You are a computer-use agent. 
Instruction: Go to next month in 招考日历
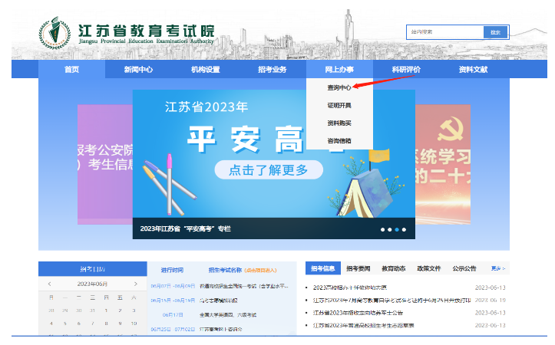pyautogui.click(x=136, y=284)
